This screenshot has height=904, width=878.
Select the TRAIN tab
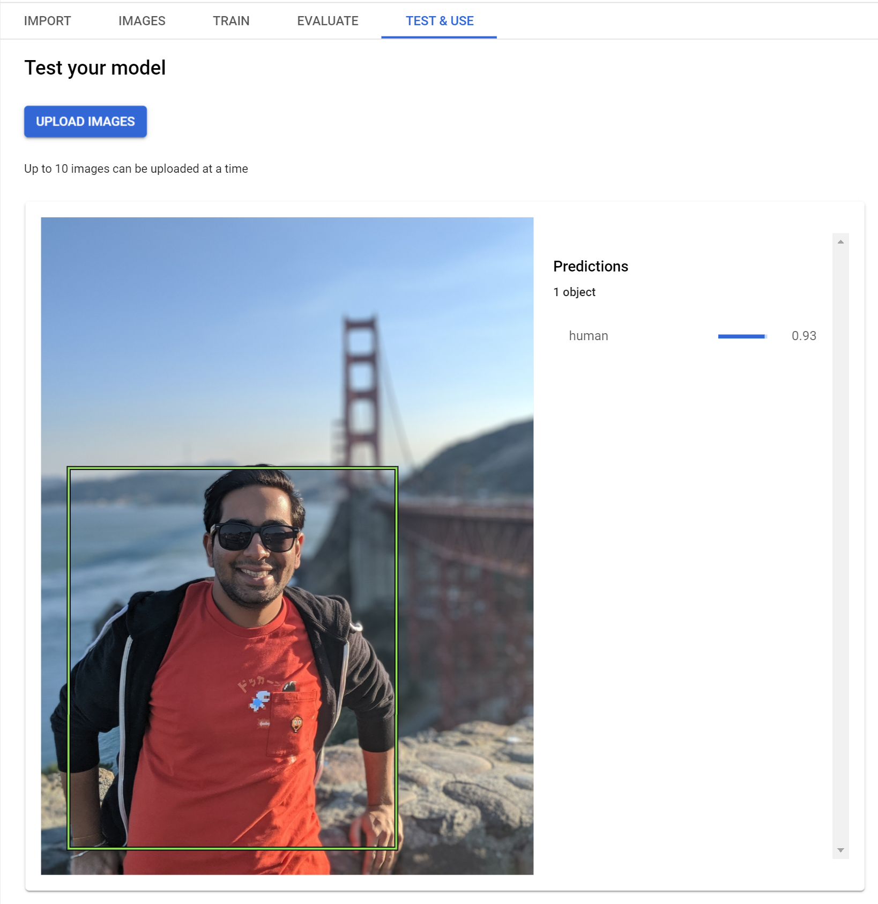(231, 21)
